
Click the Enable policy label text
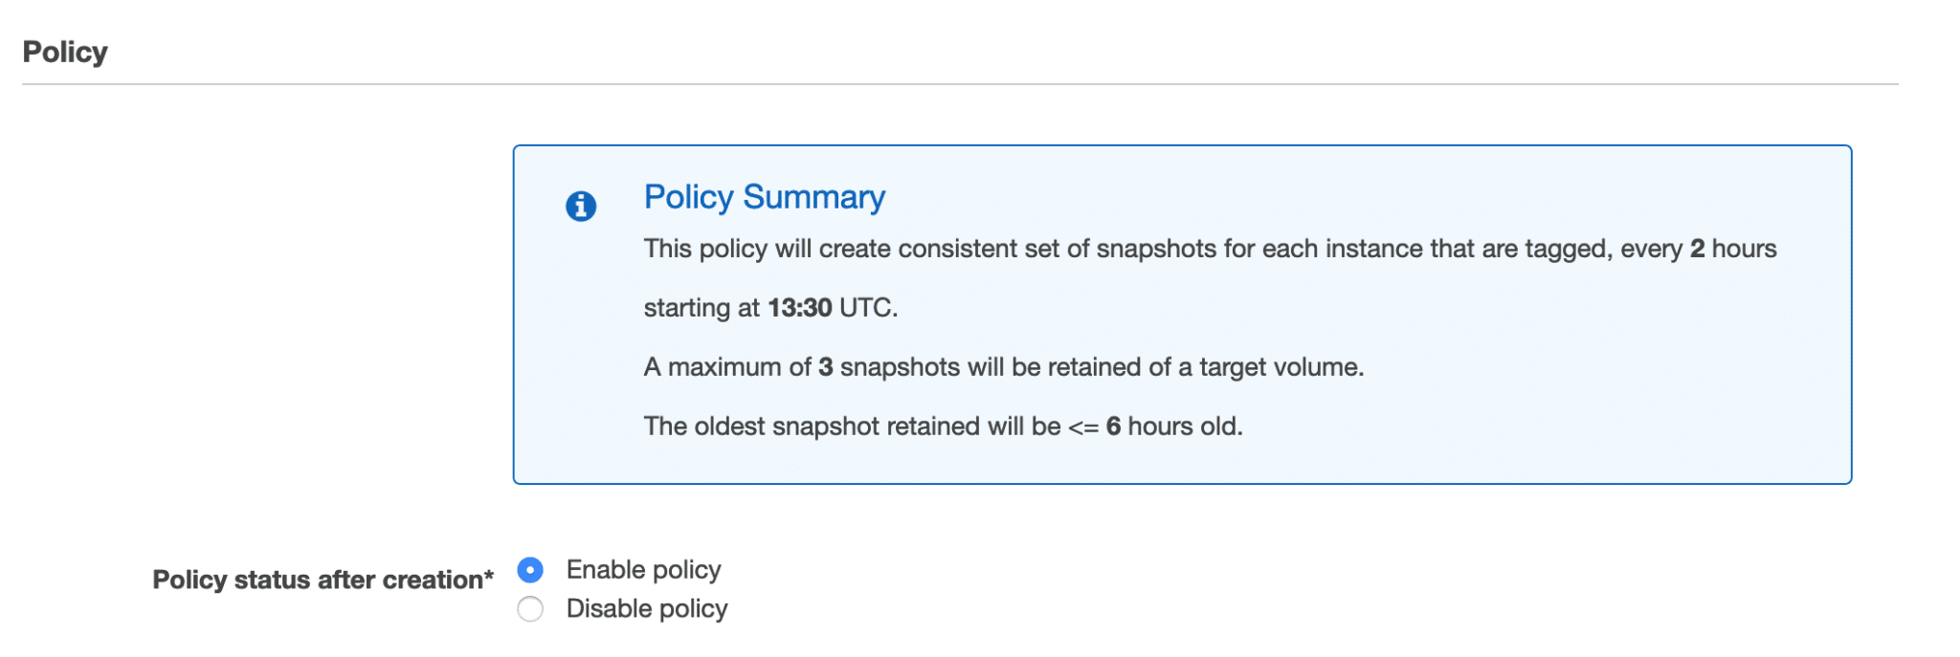(643, 570)
